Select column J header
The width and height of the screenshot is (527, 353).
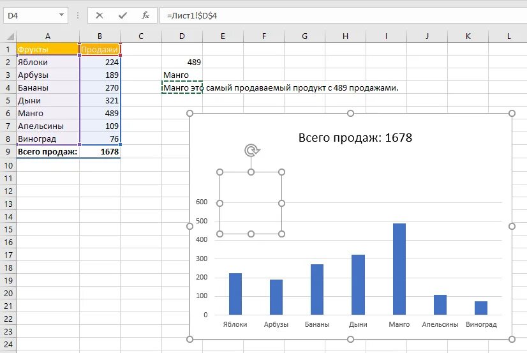coord(427,36)
